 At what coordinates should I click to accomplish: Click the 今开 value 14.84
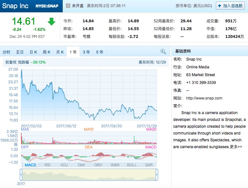tap(88, 21)
